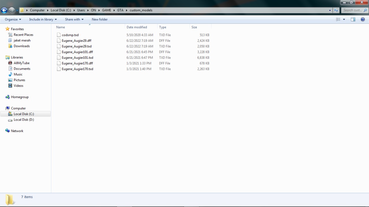Click the large folder icon in details pane
Image resolution: width=369 pixels, height=207 pixels.
(10, 200)
